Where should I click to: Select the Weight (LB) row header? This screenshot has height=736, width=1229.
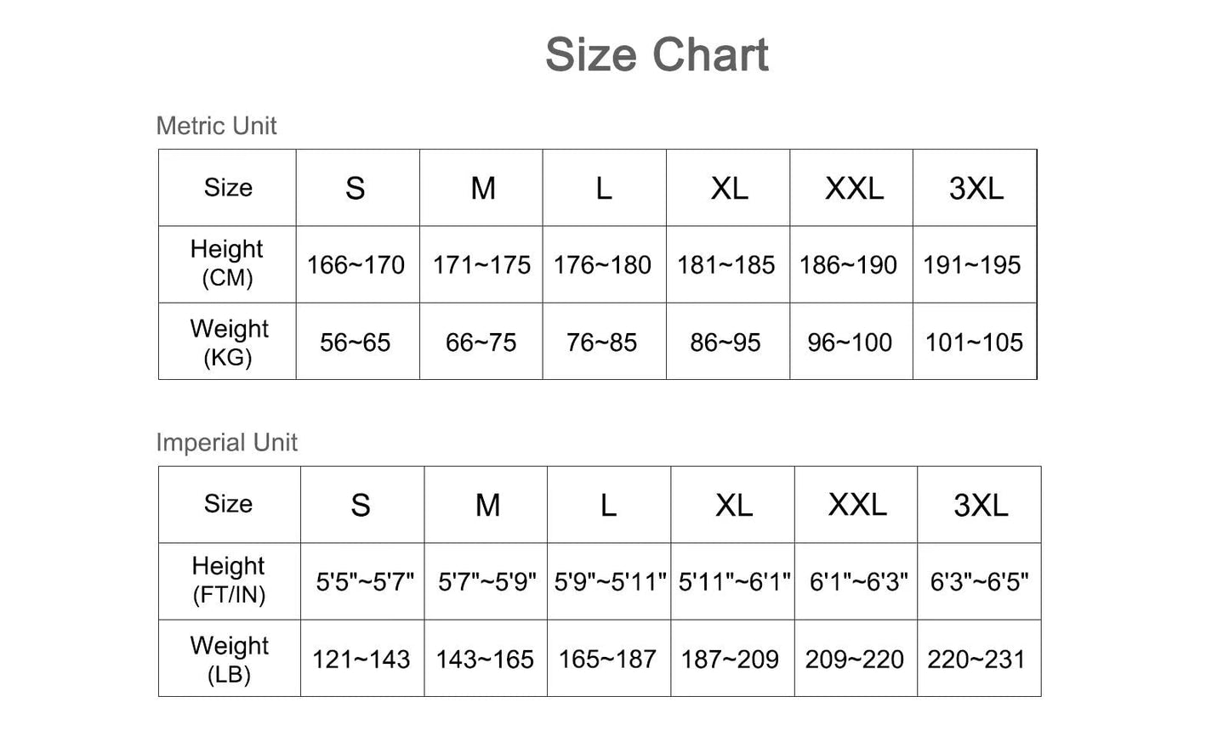[229, 659]
